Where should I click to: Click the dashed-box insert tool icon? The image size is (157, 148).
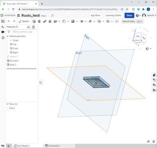117,21
